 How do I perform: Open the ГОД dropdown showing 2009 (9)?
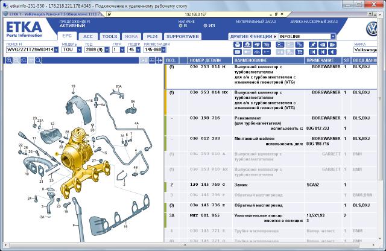[107, 49]
